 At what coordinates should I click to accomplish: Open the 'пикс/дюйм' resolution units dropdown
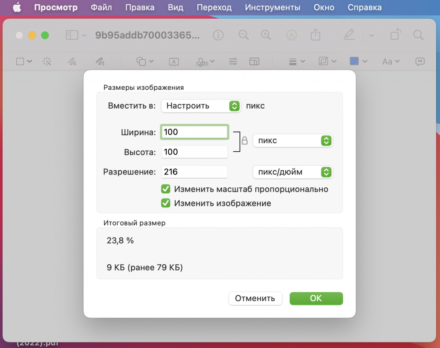[x=293, y=172]
